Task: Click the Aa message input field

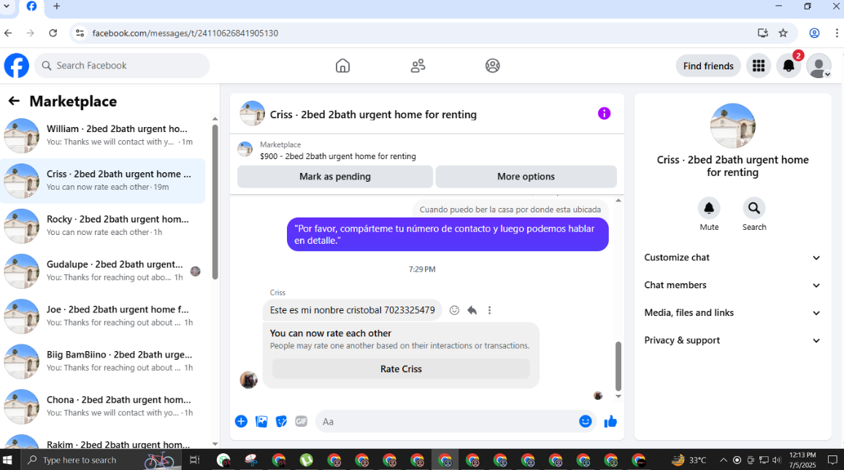Action: (447, 422)
